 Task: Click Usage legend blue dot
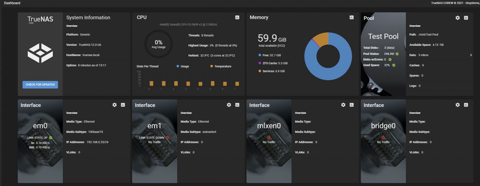point(178,66)
